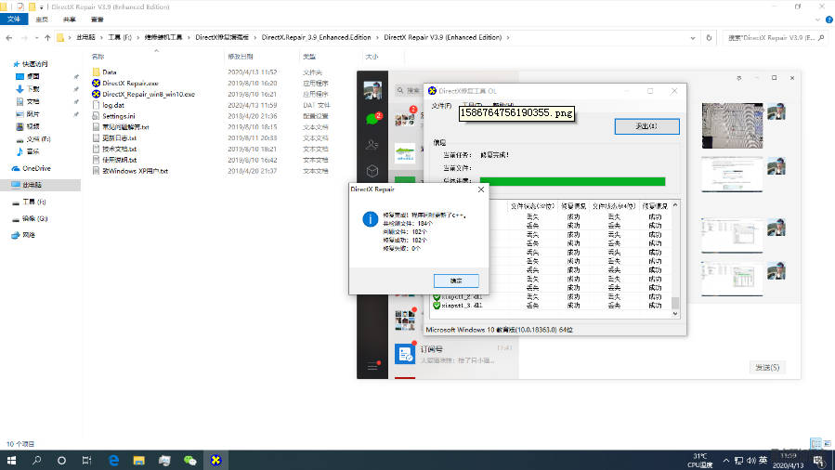Click OK button in DirectX Repair dialog
835x470 pixels.
pos(456,280)
